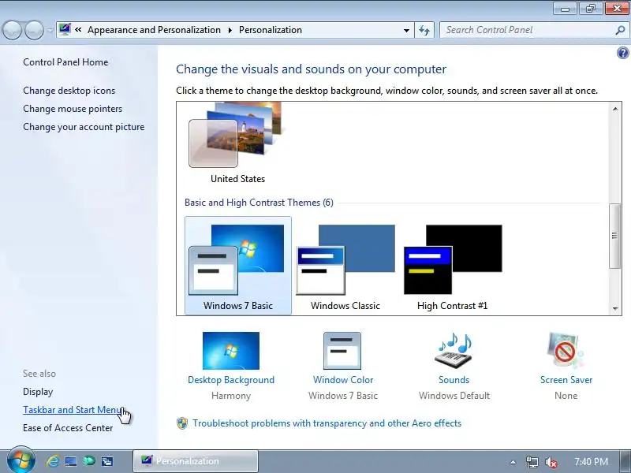Open the Windows Start button
631x473 pixels.
point(21,460)
